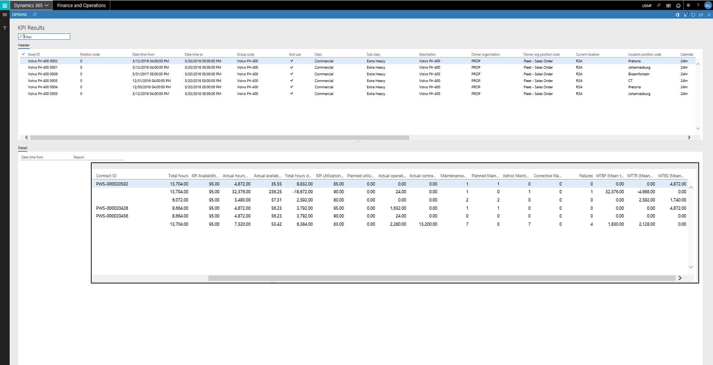This screenshot has height=365, width=713.
Task: Toggle End use check for Volvo FH 400 0001
Action: (x=292, y=67)
